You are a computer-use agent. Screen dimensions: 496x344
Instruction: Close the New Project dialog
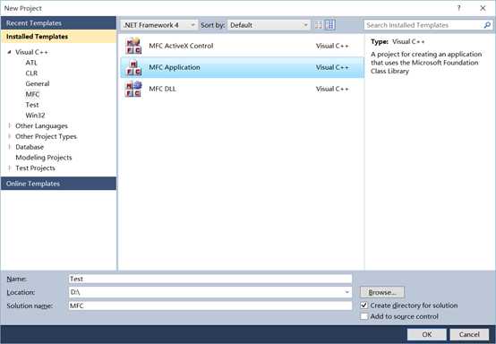[483, 8]
